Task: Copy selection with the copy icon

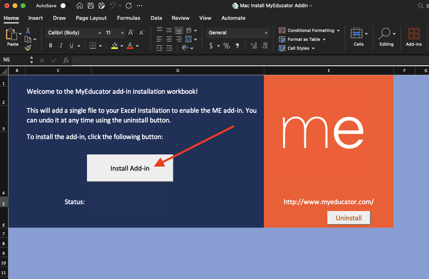Action: (28, 39)
